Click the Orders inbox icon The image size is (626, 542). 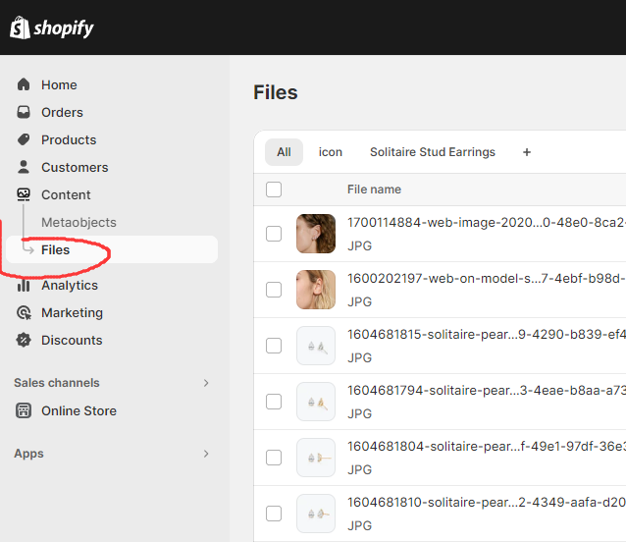pyautogui.click(x=24, y=112)
